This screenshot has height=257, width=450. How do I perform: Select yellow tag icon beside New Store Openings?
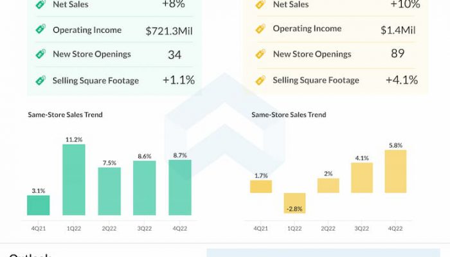[x=260, y=55]
